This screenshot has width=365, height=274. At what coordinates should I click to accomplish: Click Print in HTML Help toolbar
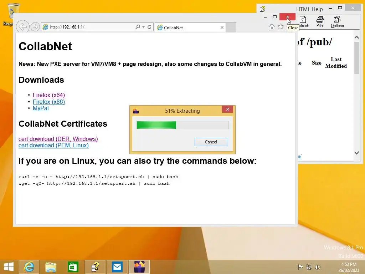tap(320, 22)
